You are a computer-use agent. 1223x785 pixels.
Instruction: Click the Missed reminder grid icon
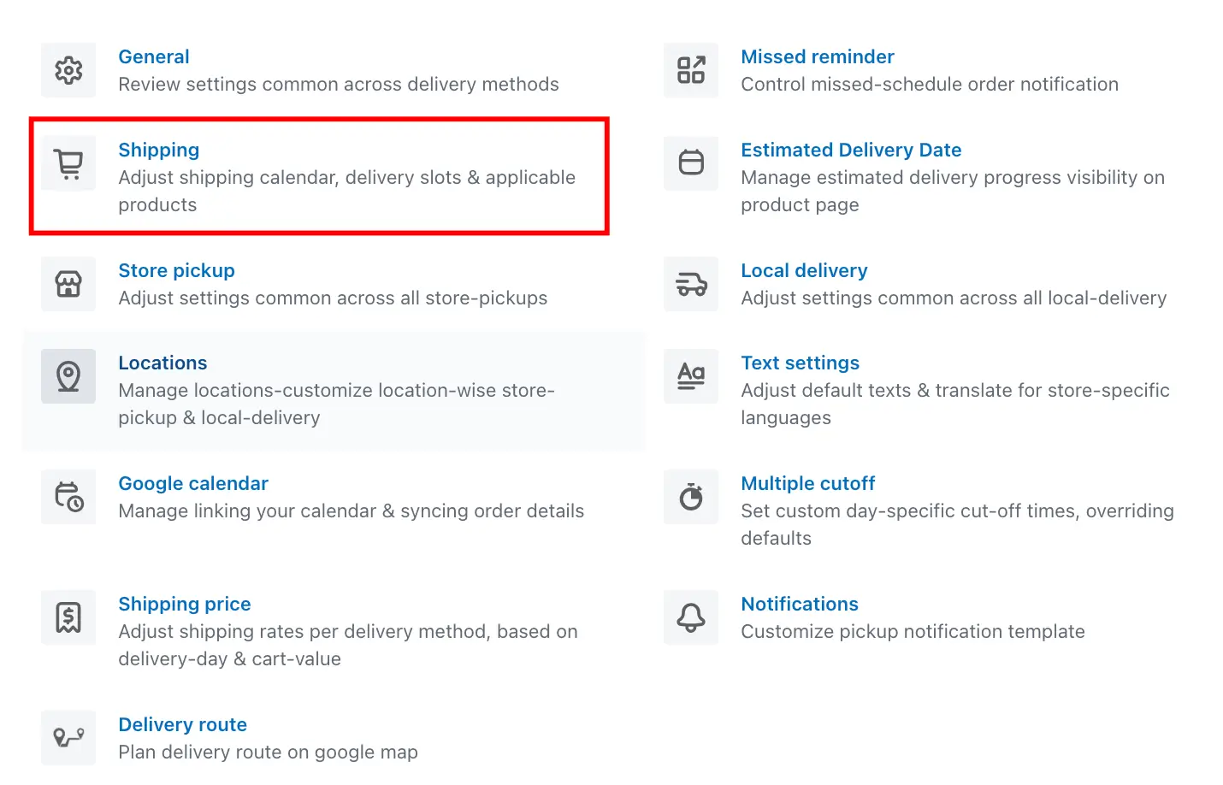click(x=691, y=70)
